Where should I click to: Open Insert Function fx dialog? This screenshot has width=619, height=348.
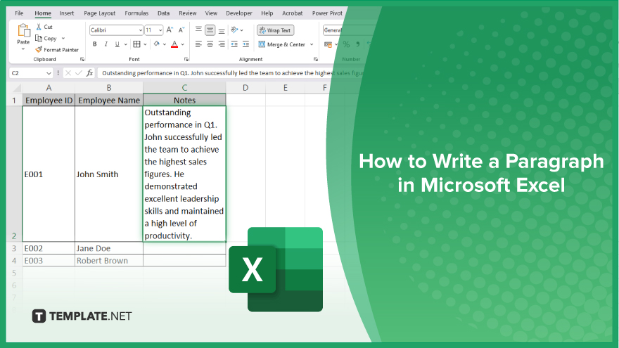89,73
